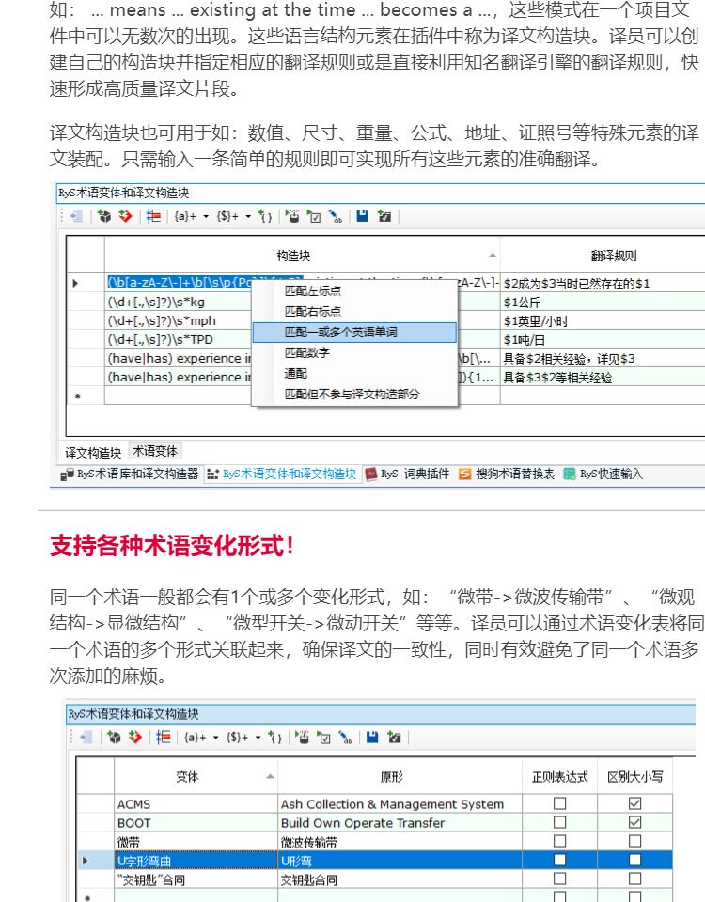705x902 pixels.
Task: Toggle 区别大小写 checkbox for 微带 row
Action: pyautogui.click(x=634, y=841)
